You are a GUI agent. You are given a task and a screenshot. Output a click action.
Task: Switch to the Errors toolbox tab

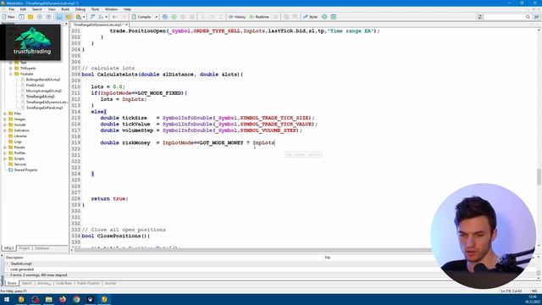click(x=12, y=283)
